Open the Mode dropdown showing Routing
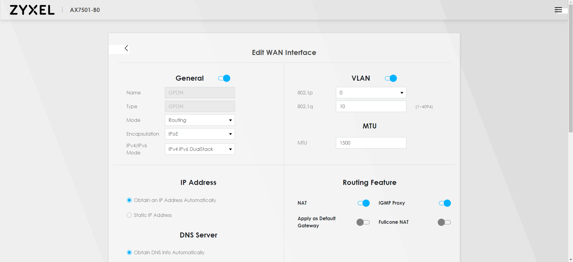Screen dimensions: 573x262 click(200, 120)
